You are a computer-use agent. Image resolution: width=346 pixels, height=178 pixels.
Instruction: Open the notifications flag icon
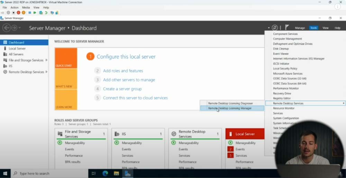click(x=287, y=27)
